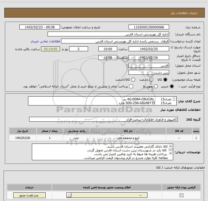208x201 pixels.
Task: Click the جزئیات اطلاعات نیاز page title
Action: [184, 13]
